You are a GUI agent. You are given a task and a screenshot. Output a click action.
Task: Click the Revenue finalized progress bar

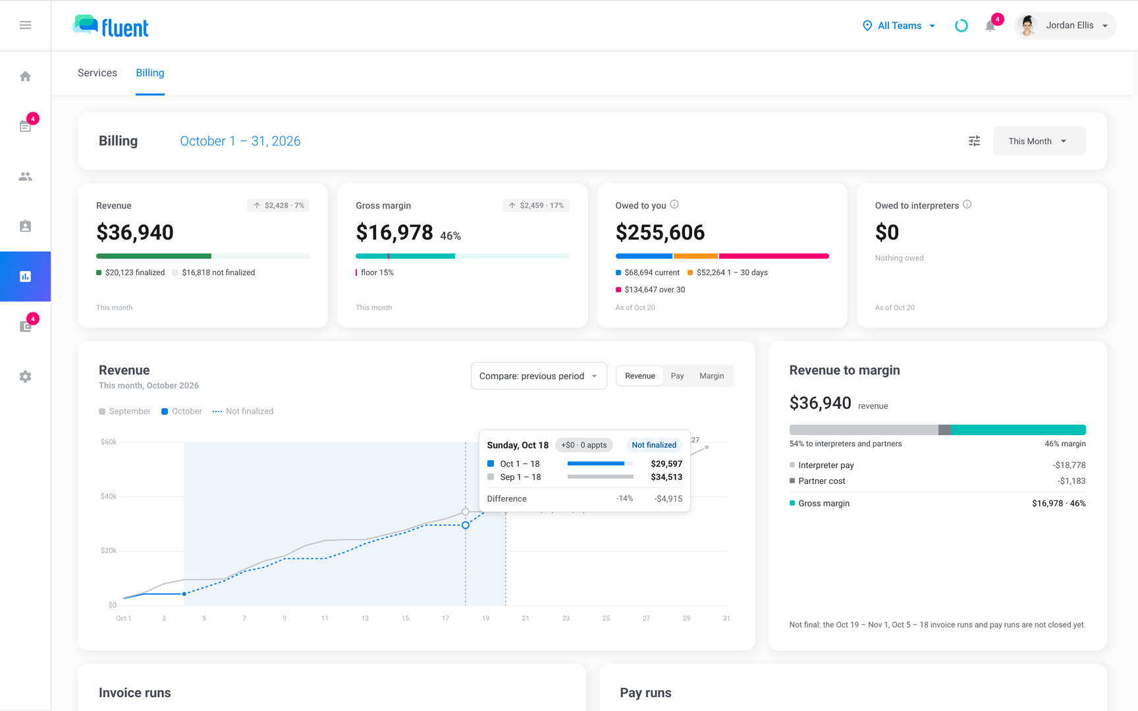pos(203,256)
